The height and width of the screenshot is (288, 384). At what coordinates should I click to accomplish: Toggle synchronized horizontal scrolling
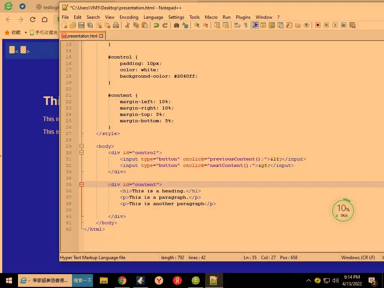click(x=225, y=25)
